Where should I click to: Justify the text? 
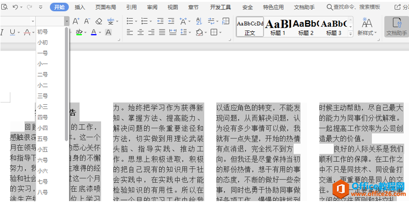pos(162,32)
